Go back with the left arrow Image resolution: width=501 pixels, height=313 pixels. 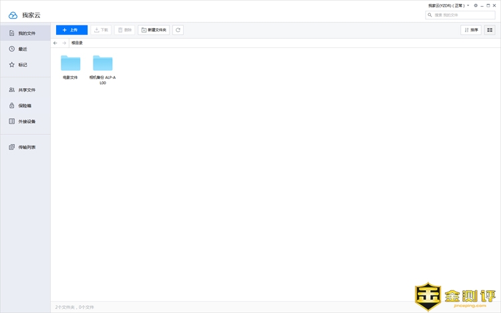point(55,43)
